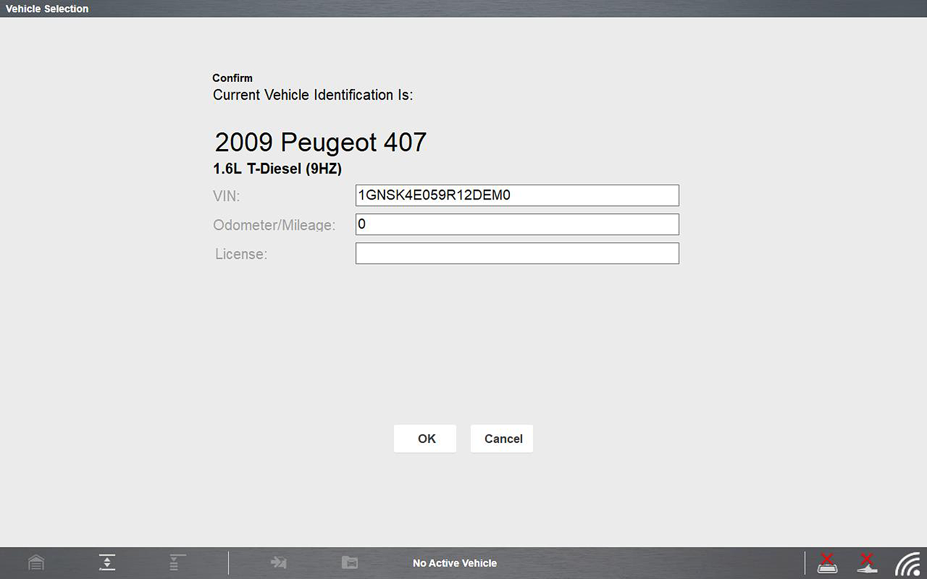
Task: Click the No Active Vehicle status text
Action: coord(455,563)
